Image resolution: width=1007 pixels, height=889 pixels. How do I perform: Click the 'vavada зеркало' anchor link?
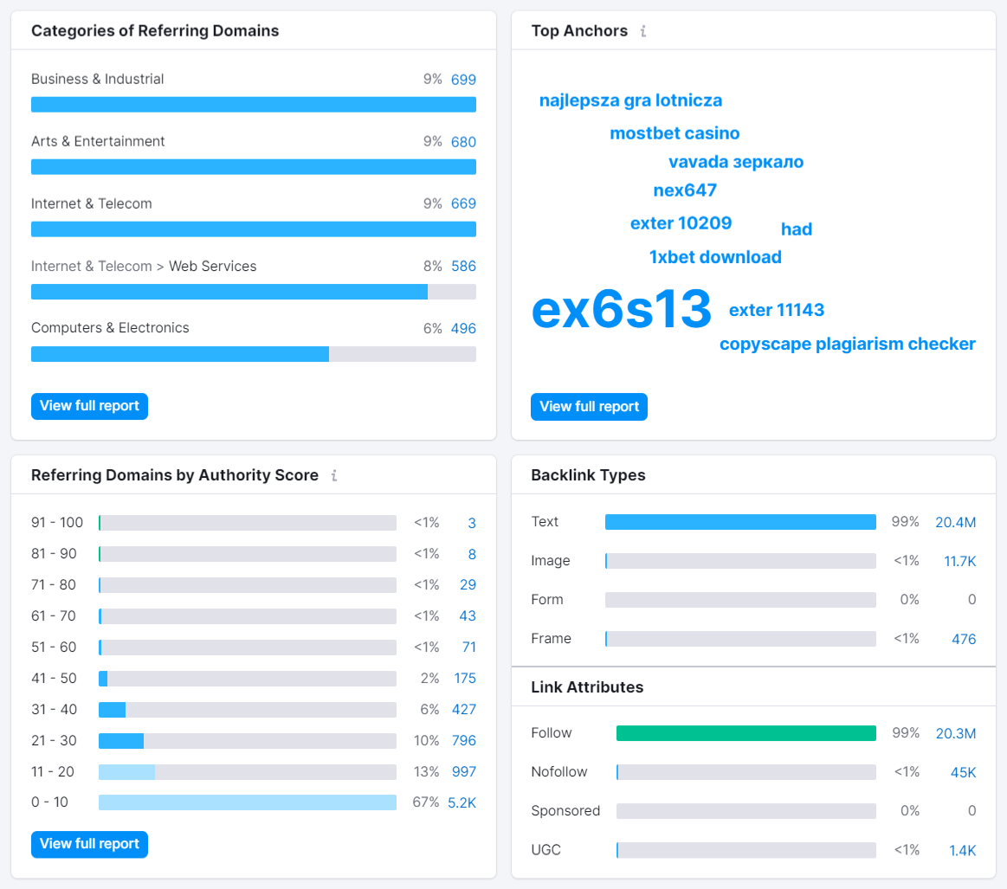click(735, 161)
